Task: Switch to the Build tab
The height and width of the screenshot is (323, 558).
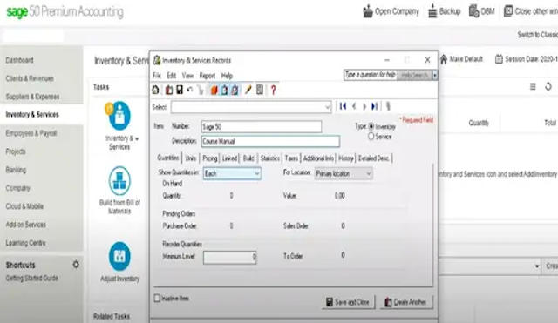Action: [x=248, y=158]
